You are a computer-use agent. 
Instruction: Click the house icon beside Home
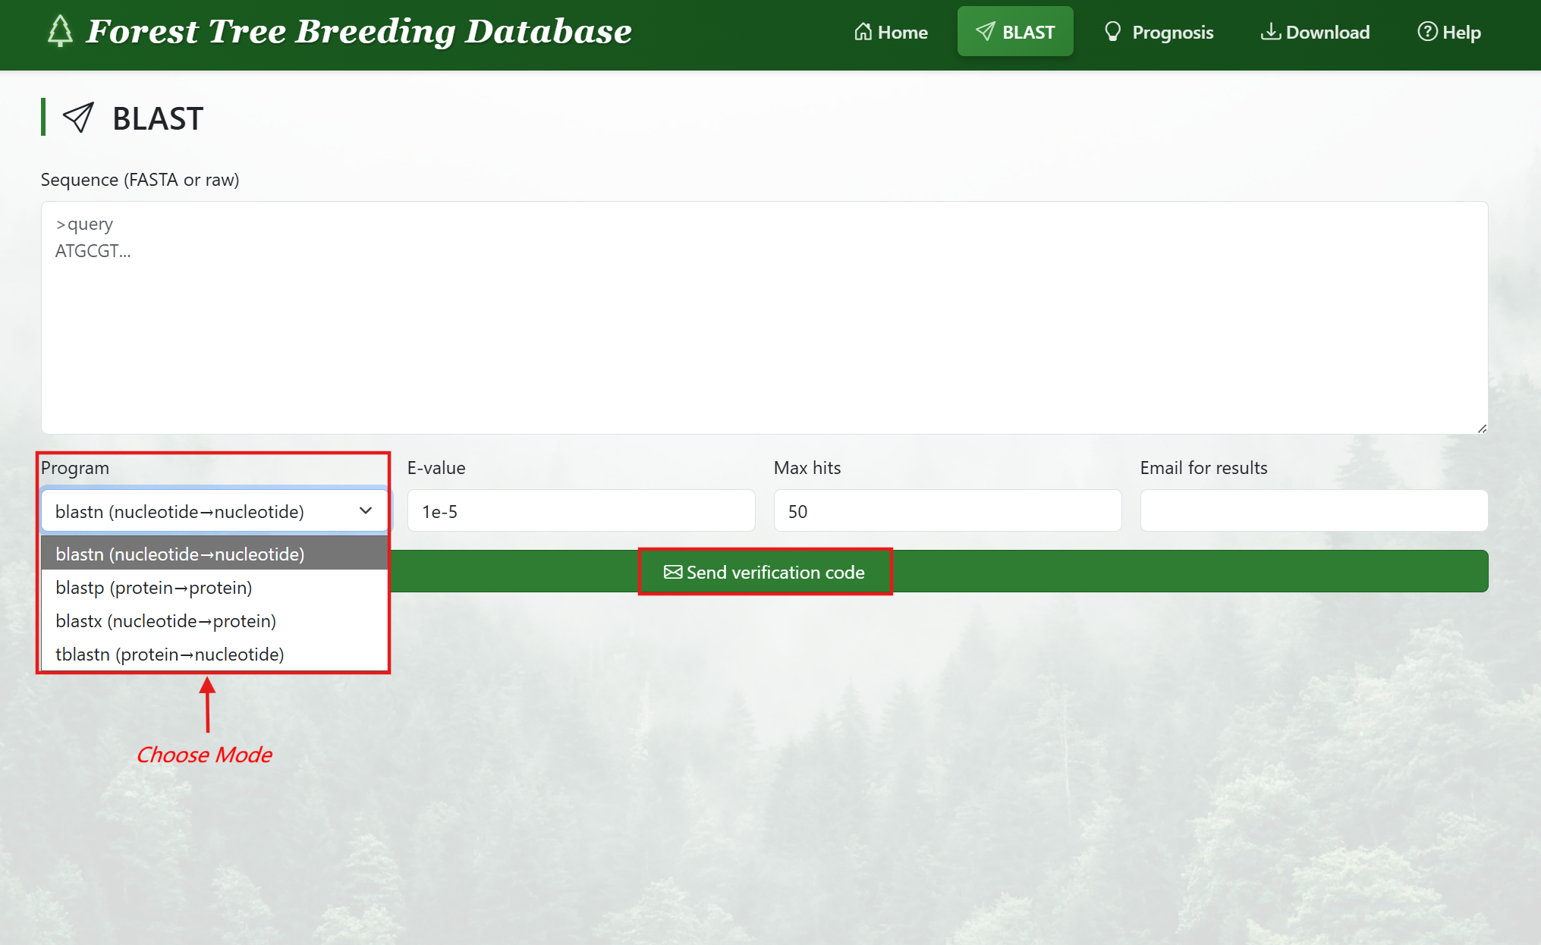(x=863, y=31)
